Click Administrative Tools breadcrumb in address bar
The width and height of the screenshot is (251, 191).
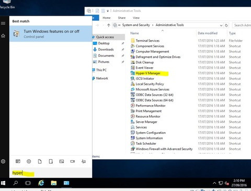[x=169, y=25]
